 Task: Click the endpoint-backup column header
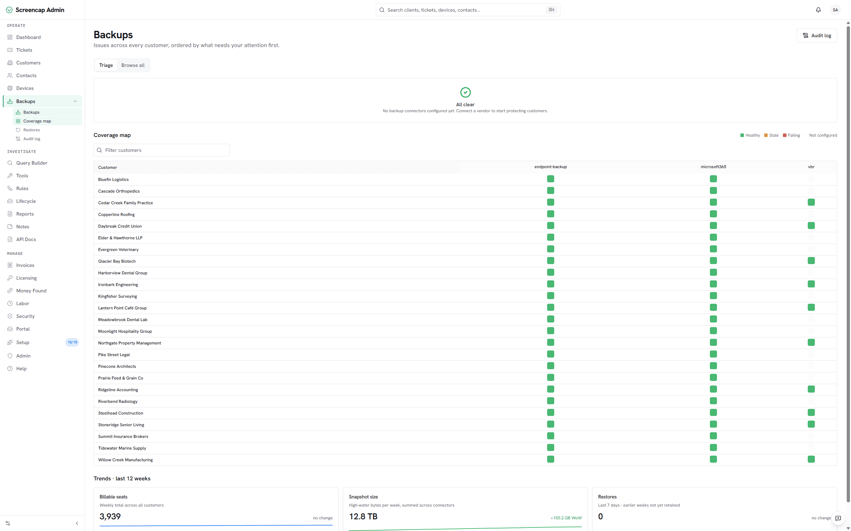coord(551,167)
